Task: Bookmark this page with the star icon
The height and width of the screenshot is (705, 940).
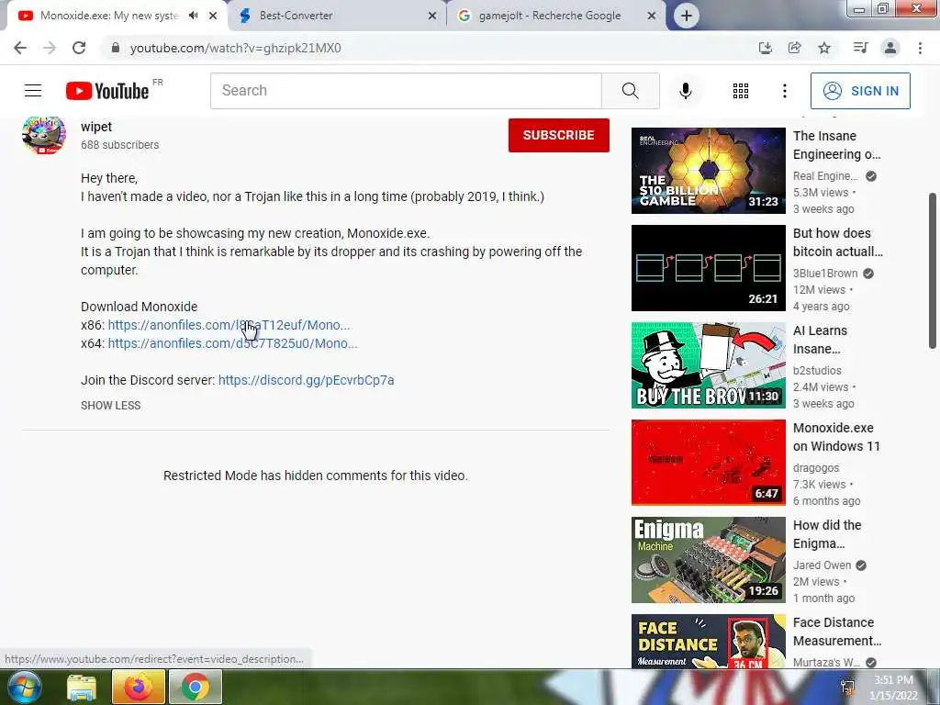Action: (824, 48)
